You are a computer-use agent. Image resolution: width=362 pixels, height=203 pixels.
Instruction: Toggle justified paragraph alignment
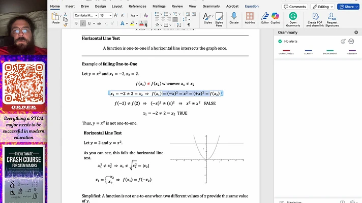click(x=175, y=19)
